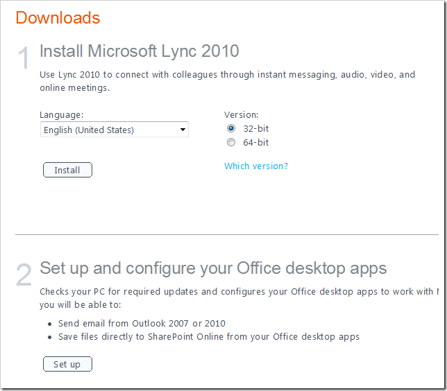Choose the 64-bit version radio button
Screen dimensions: 447x391
pos(231,142)
